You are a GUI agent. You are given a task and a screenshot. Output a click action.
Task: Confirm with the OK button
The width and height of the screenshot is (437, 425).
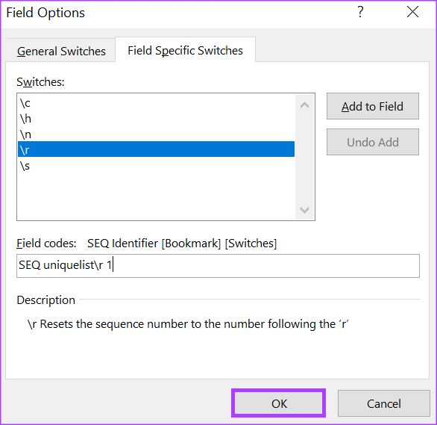tap(279, 403)
